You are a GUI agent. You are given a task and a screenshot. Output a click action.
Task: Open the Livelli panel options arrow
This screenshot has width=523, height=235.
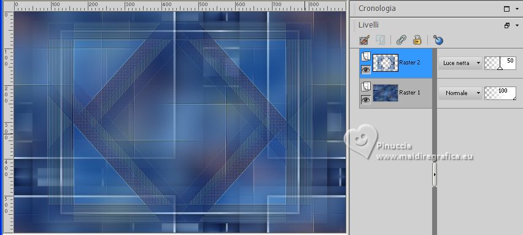click(517, 25)
